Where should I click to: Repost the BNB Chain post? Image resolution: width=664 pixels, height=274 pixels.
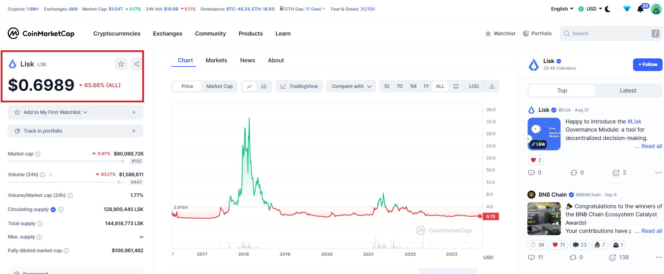(576, 257)
